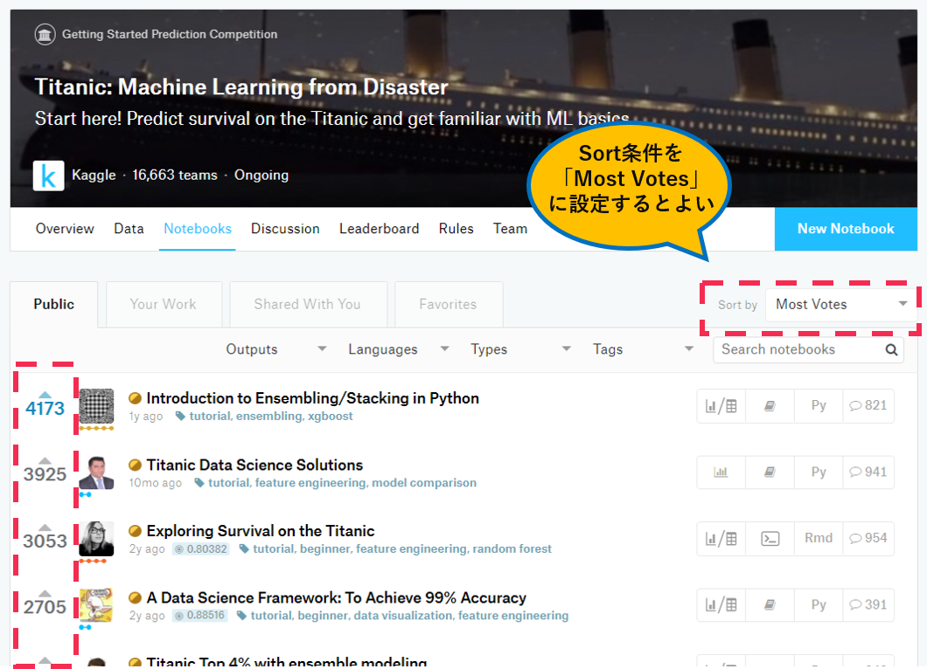Click the competition category building icon
This screenshot has width=927, height=669.
point(45,35)
